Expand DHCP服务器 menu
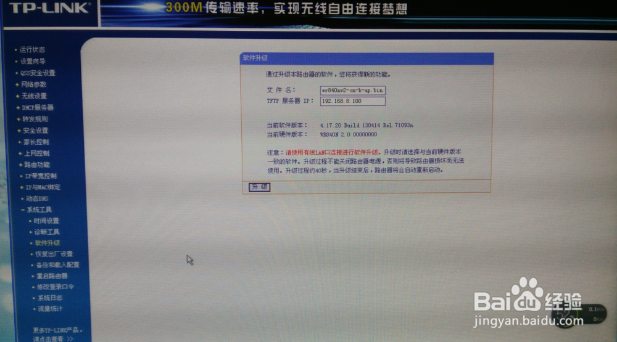Screen dimensions: 617x342 point(38,107)
